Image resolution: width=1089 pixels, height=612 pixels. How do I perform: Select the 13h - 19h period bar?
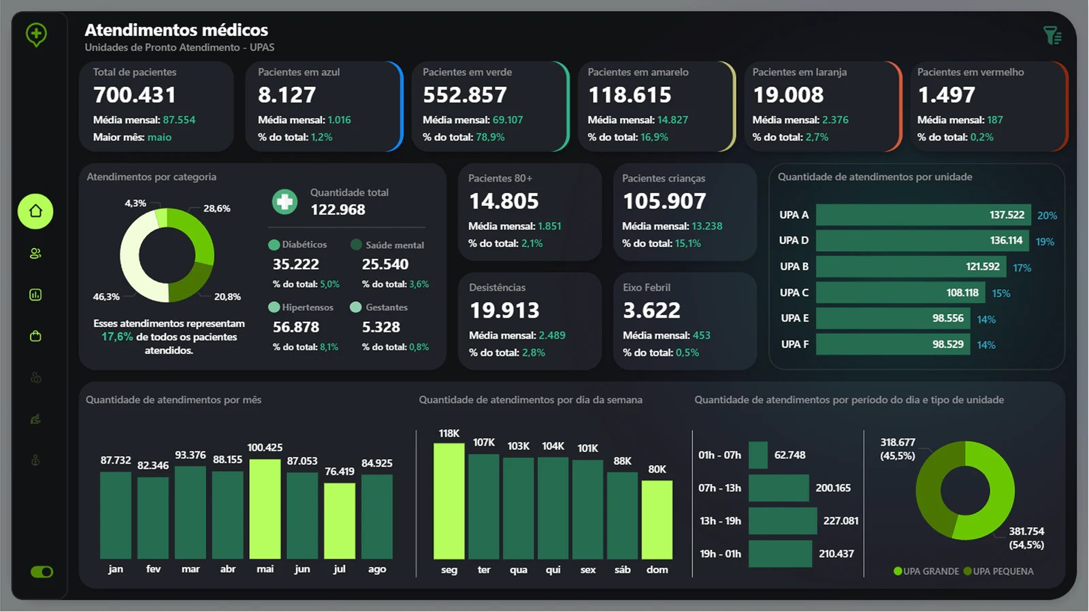click(x=782, y=521)
